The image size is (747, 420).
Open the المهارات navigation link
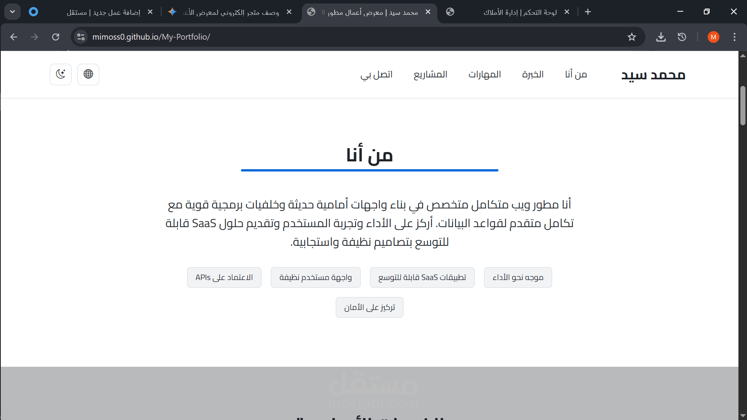484,74
